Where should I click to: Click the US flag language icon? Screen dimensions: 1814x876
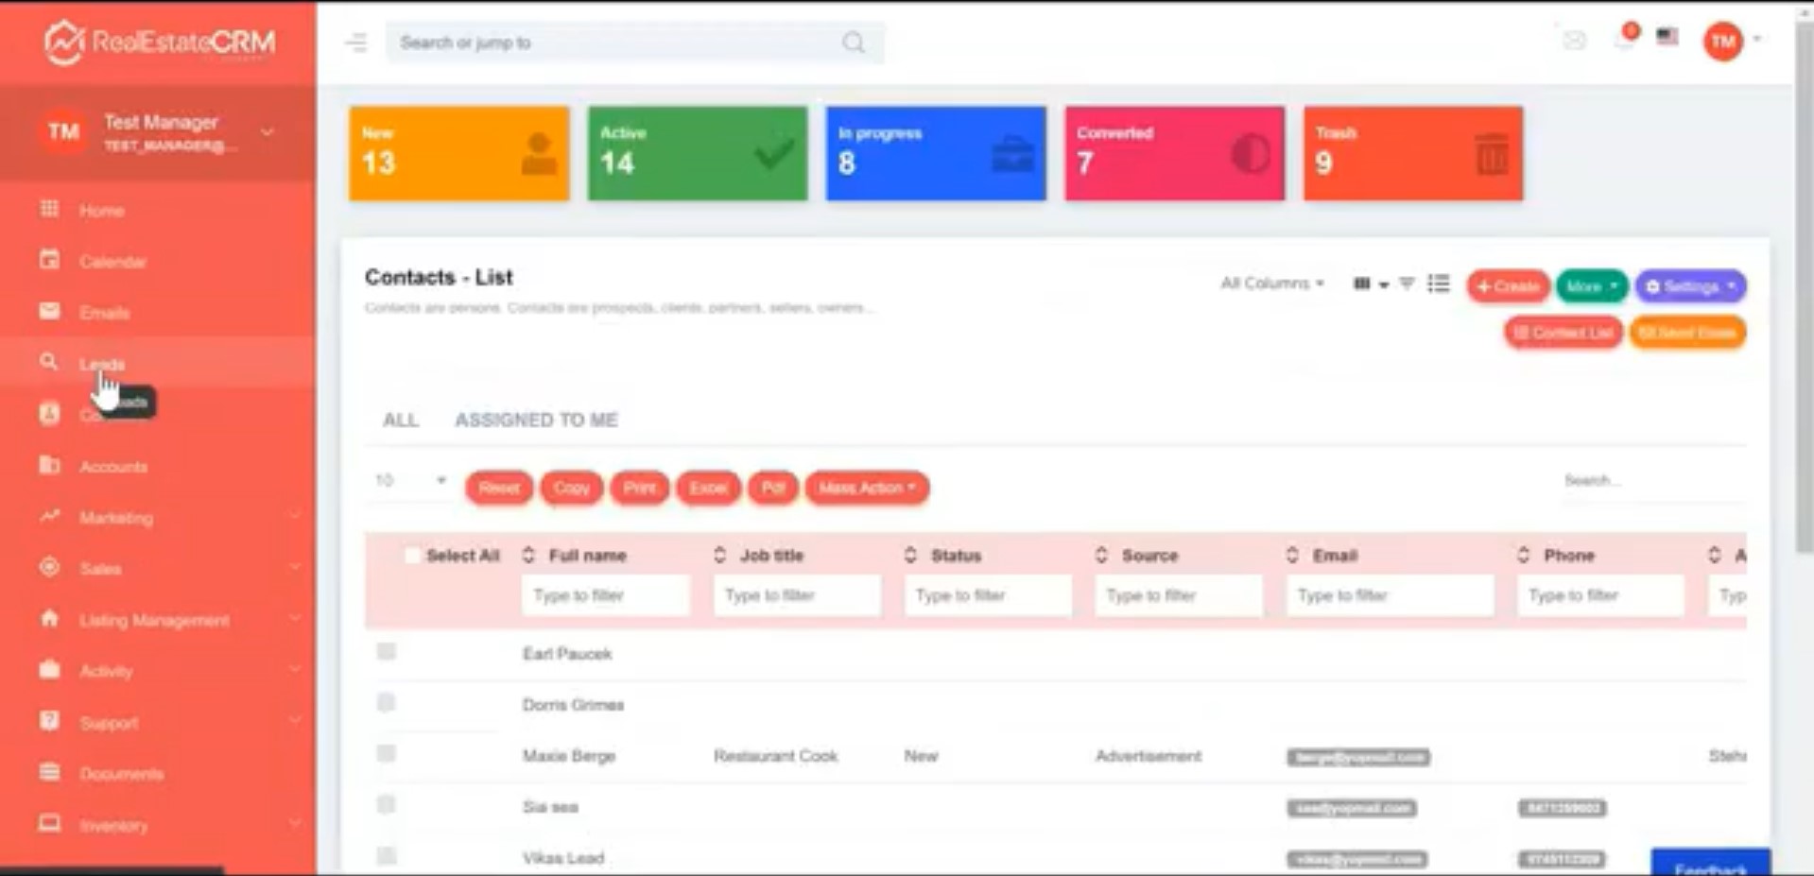click(1667, 37)
